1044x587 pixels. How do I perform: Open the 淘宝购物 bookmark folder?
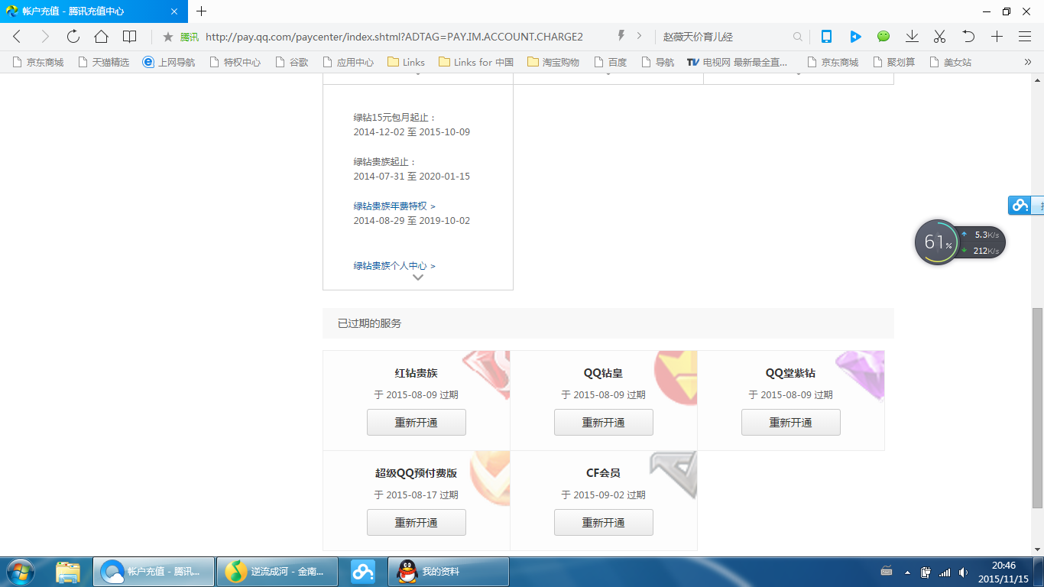pyautogui.click(x=553, y=63)
